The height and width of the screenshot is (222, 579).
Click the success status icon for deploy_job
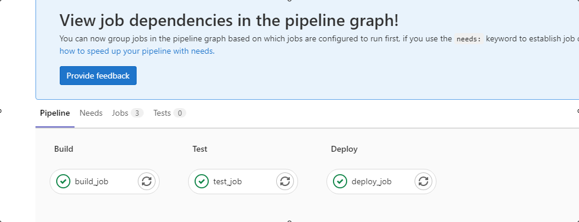[x=340, y=181]
